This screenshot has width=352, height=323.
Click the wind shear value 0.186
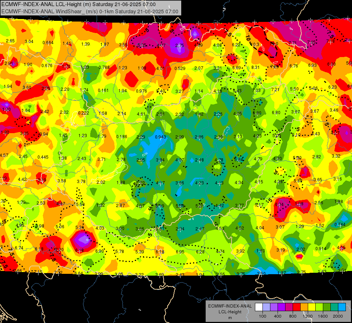click(122, 136)
